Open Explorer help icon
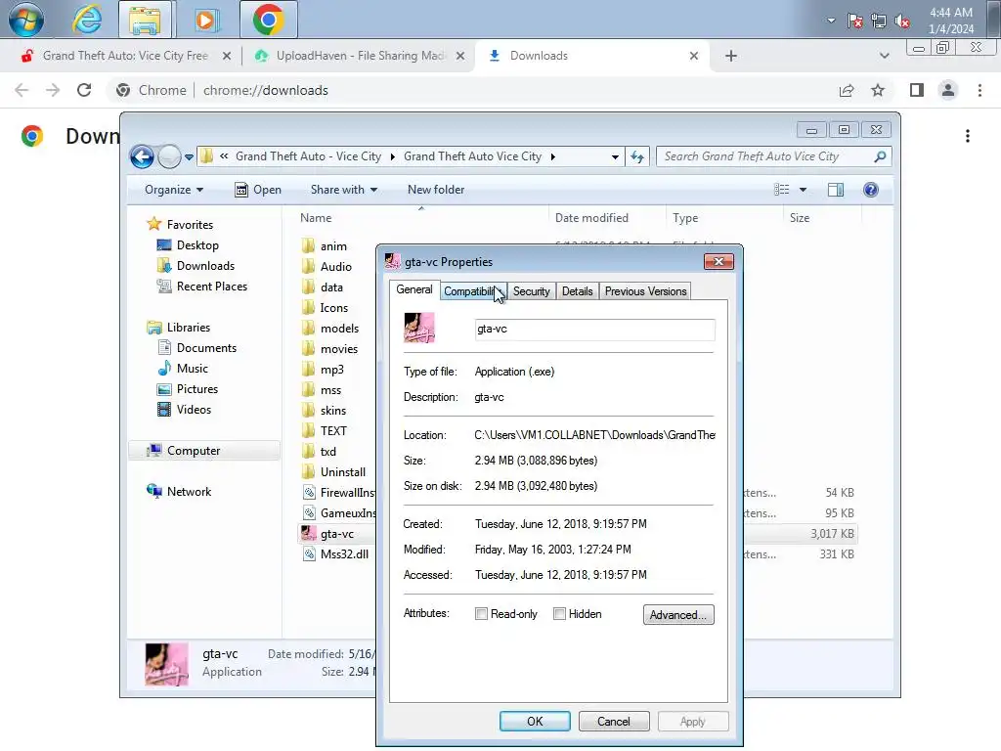Screen dimensions: 1001x751 point(871,190)
